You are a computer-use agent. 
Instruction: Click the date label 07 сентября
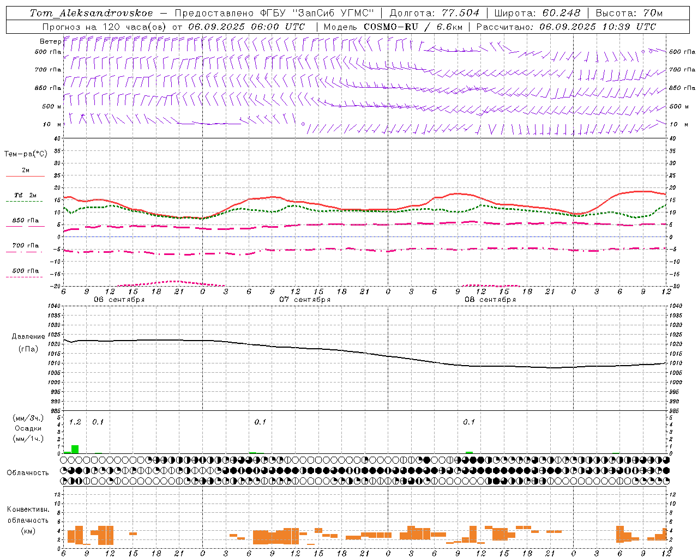(305, 300)
